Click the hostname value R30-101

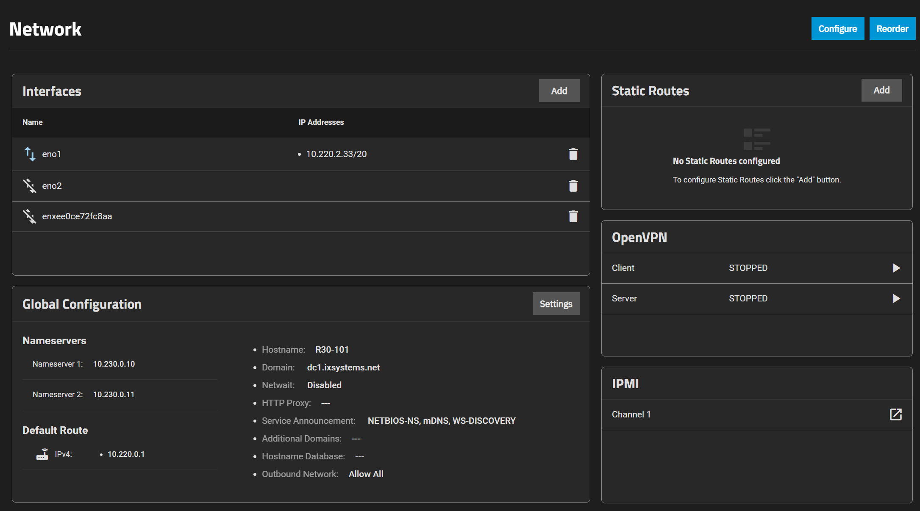click(332, 350)
